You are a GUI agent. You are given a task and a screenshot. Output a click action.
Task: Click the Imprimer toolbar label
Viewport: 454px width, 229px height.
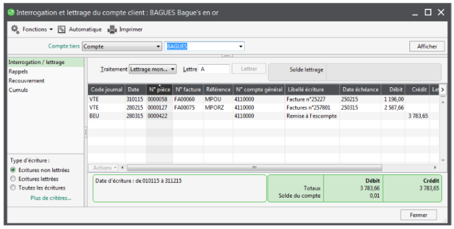click(131, 29)
